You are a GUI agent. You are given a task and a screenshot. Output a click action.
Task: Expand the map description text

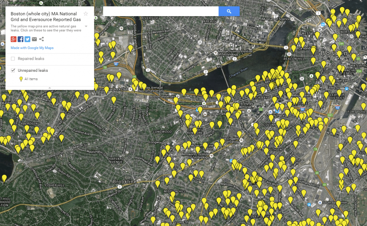tap(86, 26)
